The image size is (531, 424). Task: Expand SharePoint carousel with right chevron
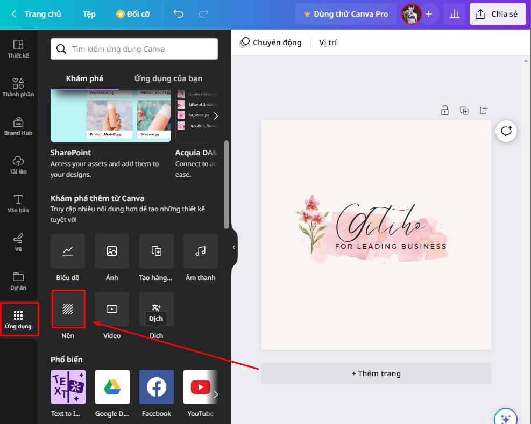[216, 115]
